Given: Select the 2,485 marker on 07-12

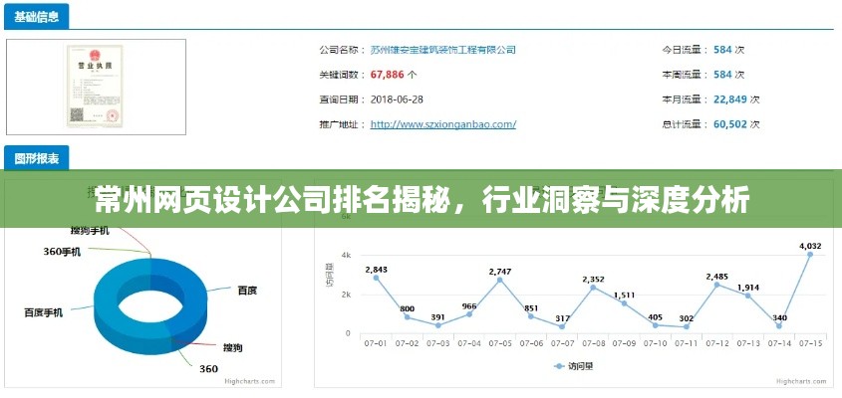Looking at the screenshot, I should point(717,285).
